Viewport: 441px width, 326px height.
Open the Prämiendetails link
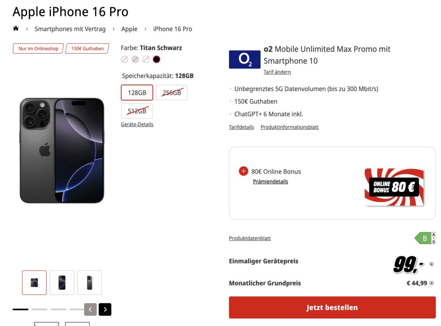point(270,181)
